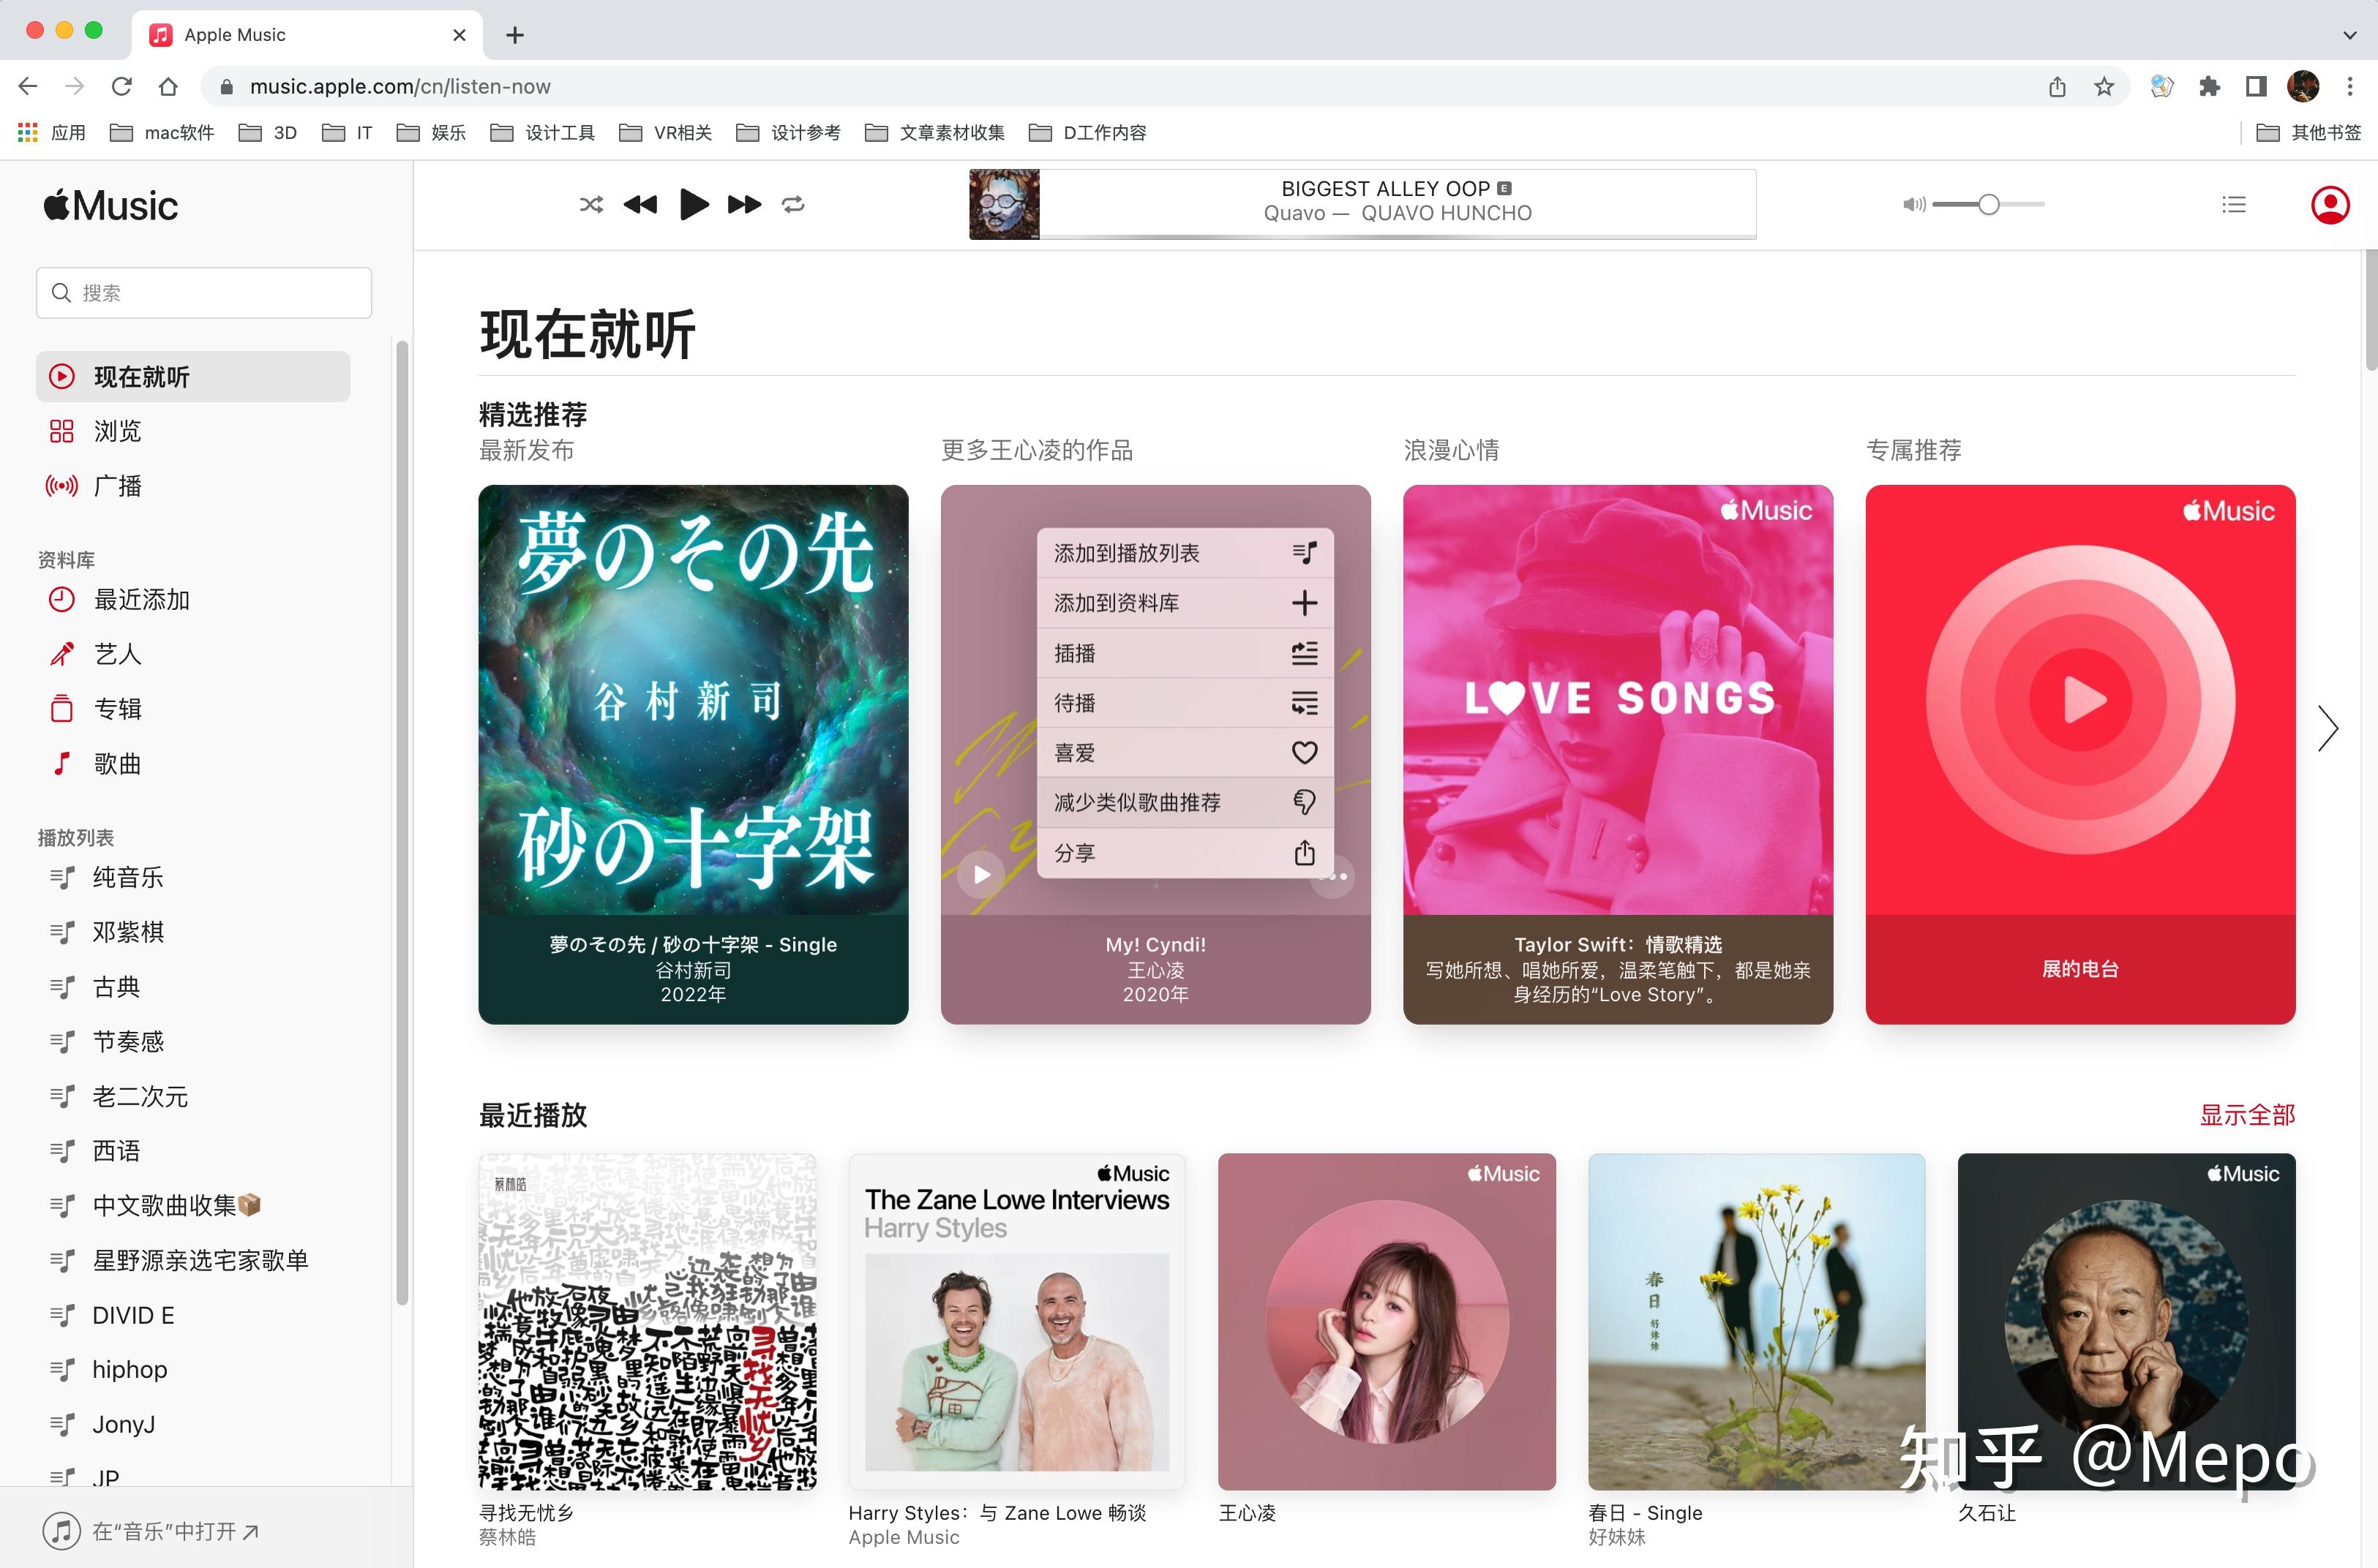Open 广播 radio in sidebar
Image resolution: width=2378 pixels, height=1568 pixels.
coord(193,486)
